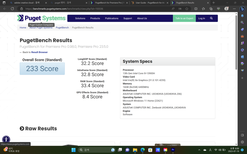Viewport: 247px width, 154px height.
Task: Open About Puget Systems breadcrumb link
Action: pyautogui.click(x=41, y=27)
